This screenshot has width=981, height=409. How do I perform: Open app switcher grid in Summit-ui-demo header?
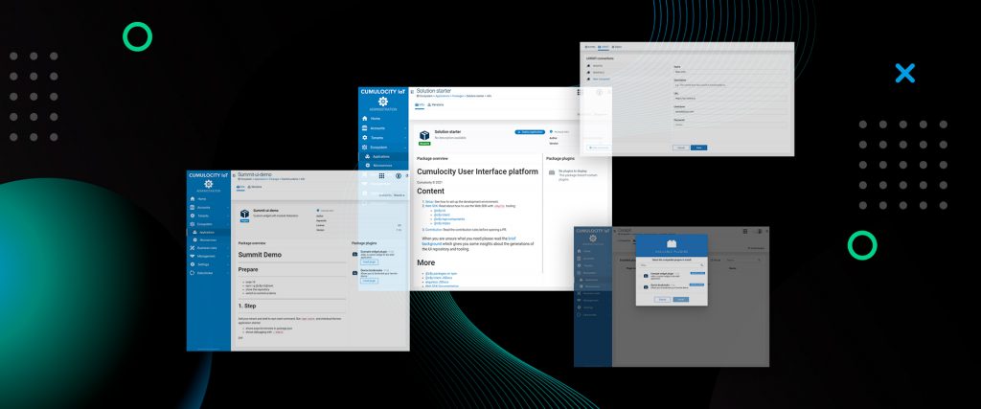pos(382,176)
